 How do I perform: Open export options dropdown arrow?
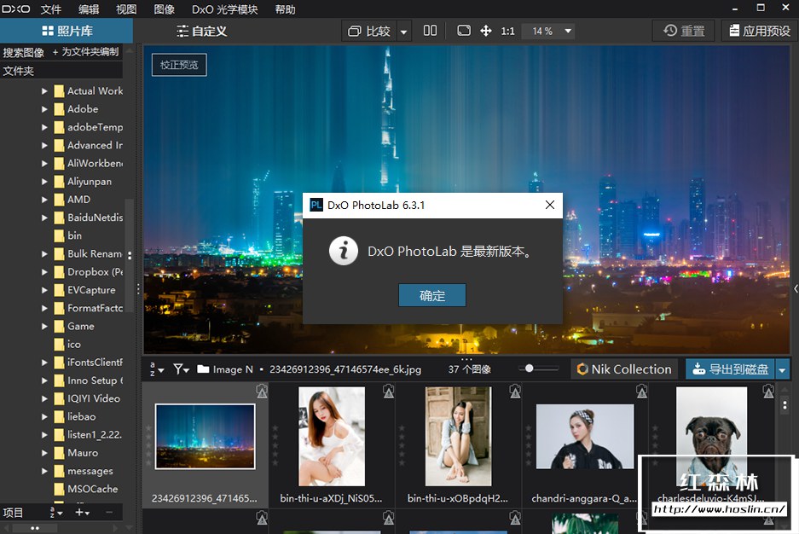[x=783, y=370]
